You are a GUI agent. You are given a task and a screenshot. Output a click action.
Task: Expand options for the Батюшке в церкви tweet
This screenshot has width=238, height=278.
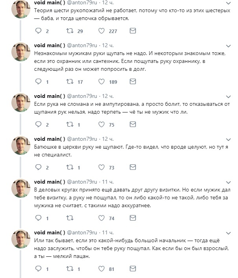(229, 140)
